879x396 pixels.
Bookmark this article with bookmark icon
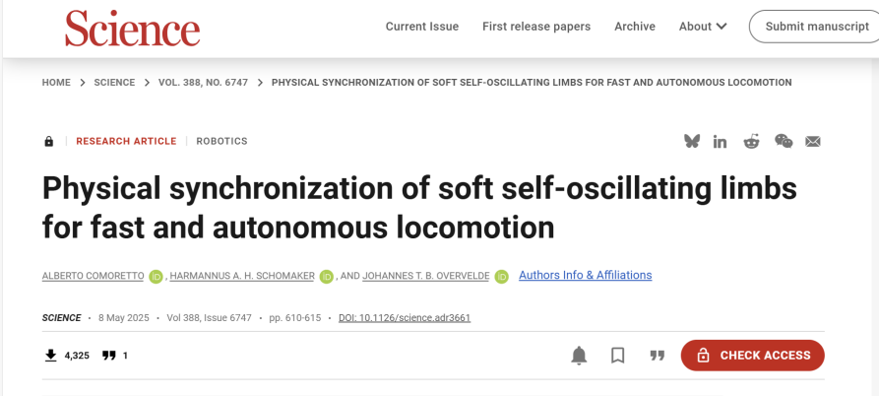click(618, 356)
